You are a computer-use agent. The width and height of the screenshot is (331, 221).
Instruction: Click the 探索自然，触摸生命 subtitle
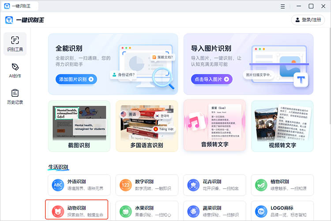tap(85, 215)
